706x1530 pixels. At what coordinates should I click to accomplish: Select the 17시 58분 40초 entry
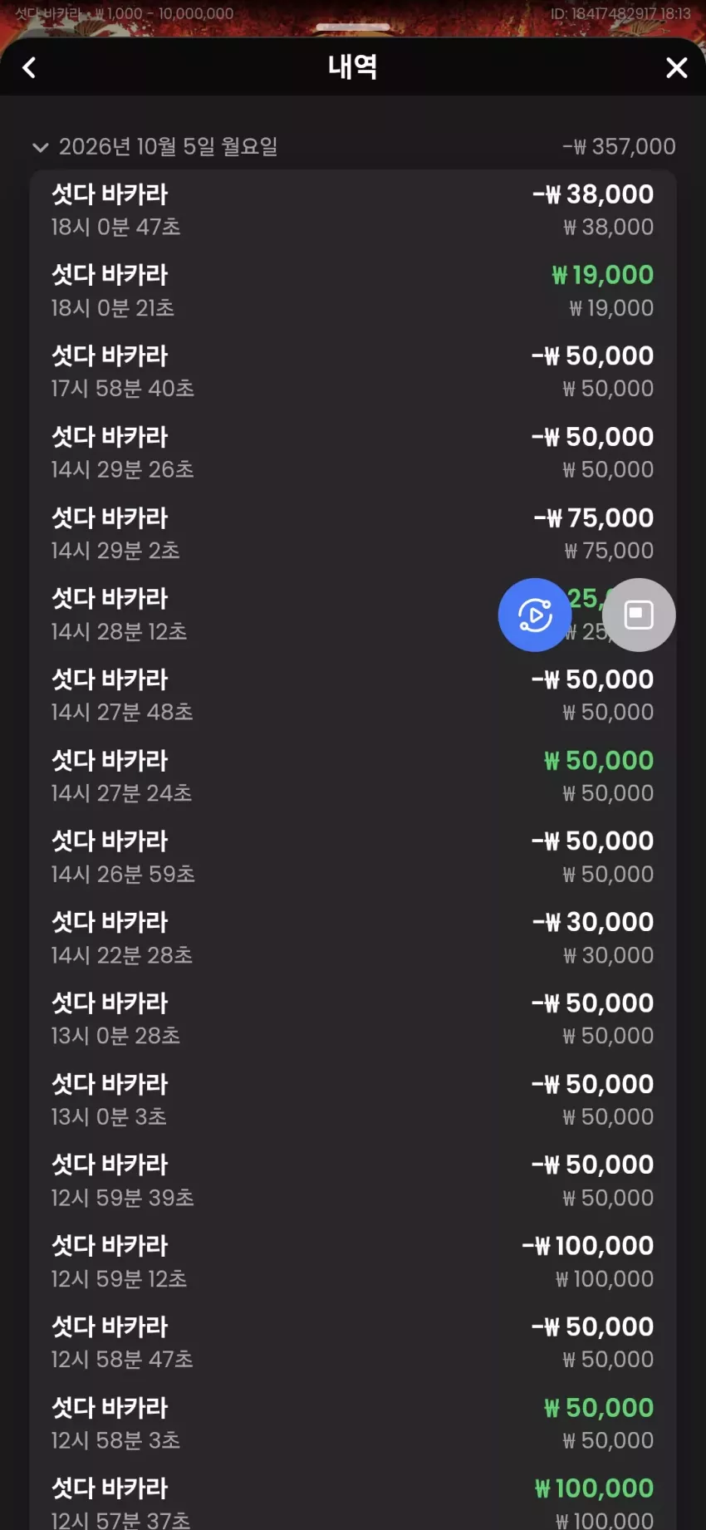point(353,371)
